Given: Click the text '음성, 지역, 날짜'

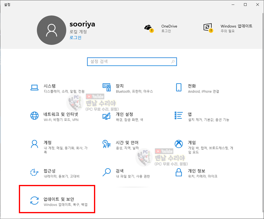Looking at the screenshot, I should click(x=127, y=148).
